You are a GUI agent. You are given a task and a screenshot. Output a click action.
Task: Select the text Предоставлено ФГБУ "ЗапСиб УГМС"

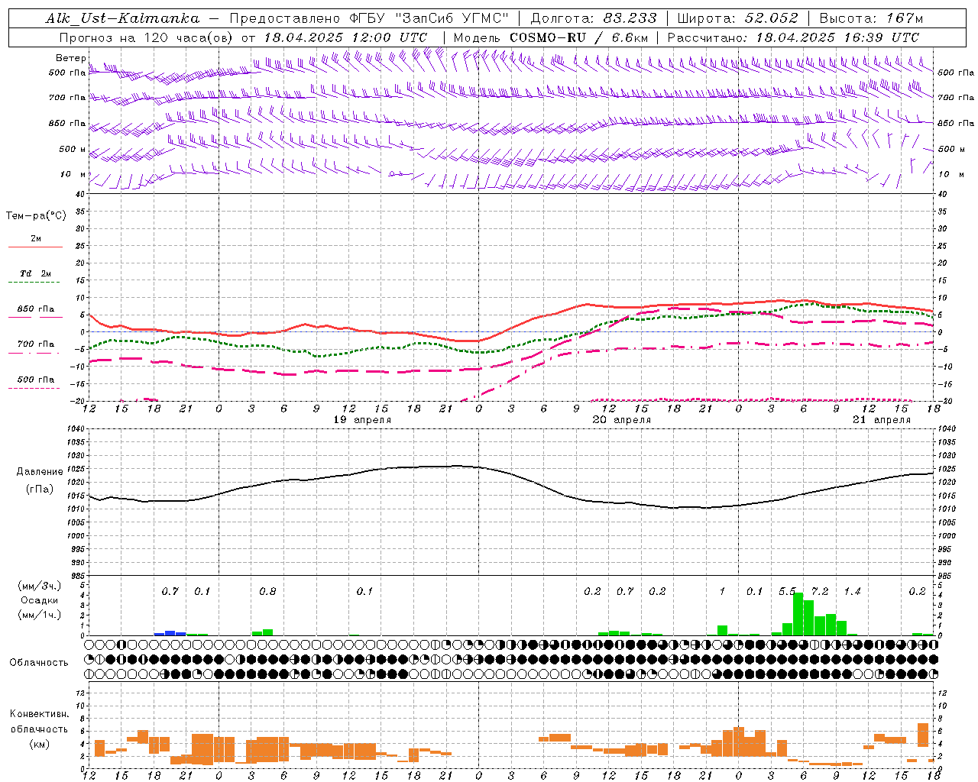(x=369, y=18)
